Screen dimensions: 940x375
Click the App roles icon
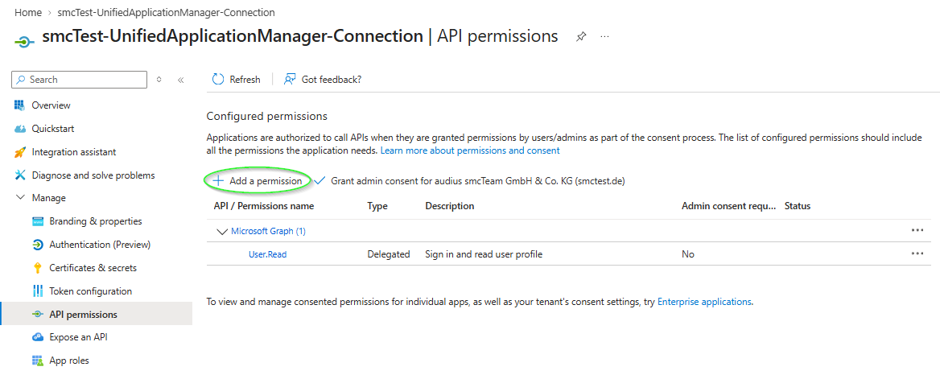point(38,361)
